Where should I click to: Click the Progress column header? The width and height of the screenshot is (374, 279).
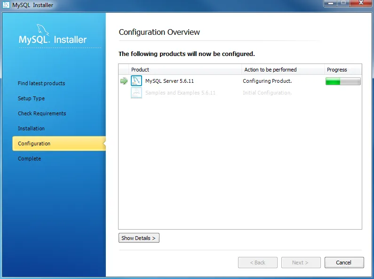pyautogui.click(x=343, y=70)
